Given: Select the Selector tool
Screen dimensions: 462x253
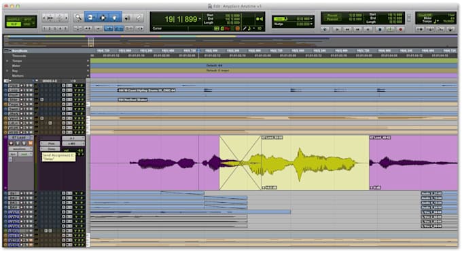Looking at the screenshot, I should (x=103, y=18).
